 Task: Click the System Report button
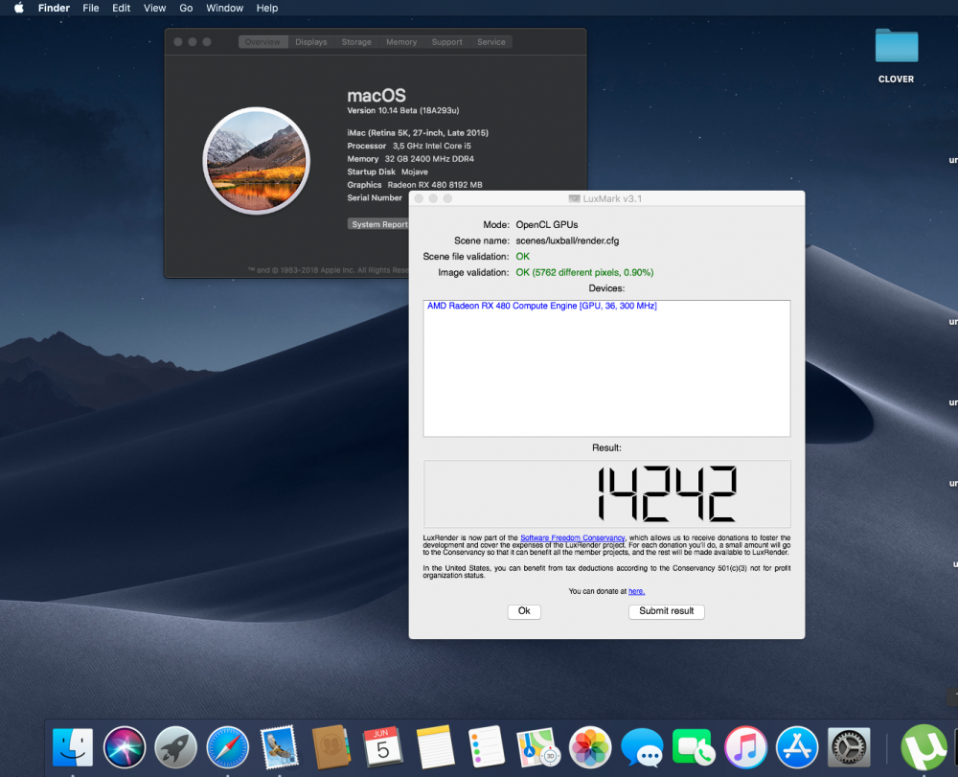point(378,224)
